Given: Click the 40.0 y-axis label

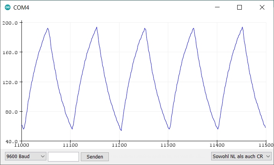Looking at the screenshot, I should (x=11, y=142).
